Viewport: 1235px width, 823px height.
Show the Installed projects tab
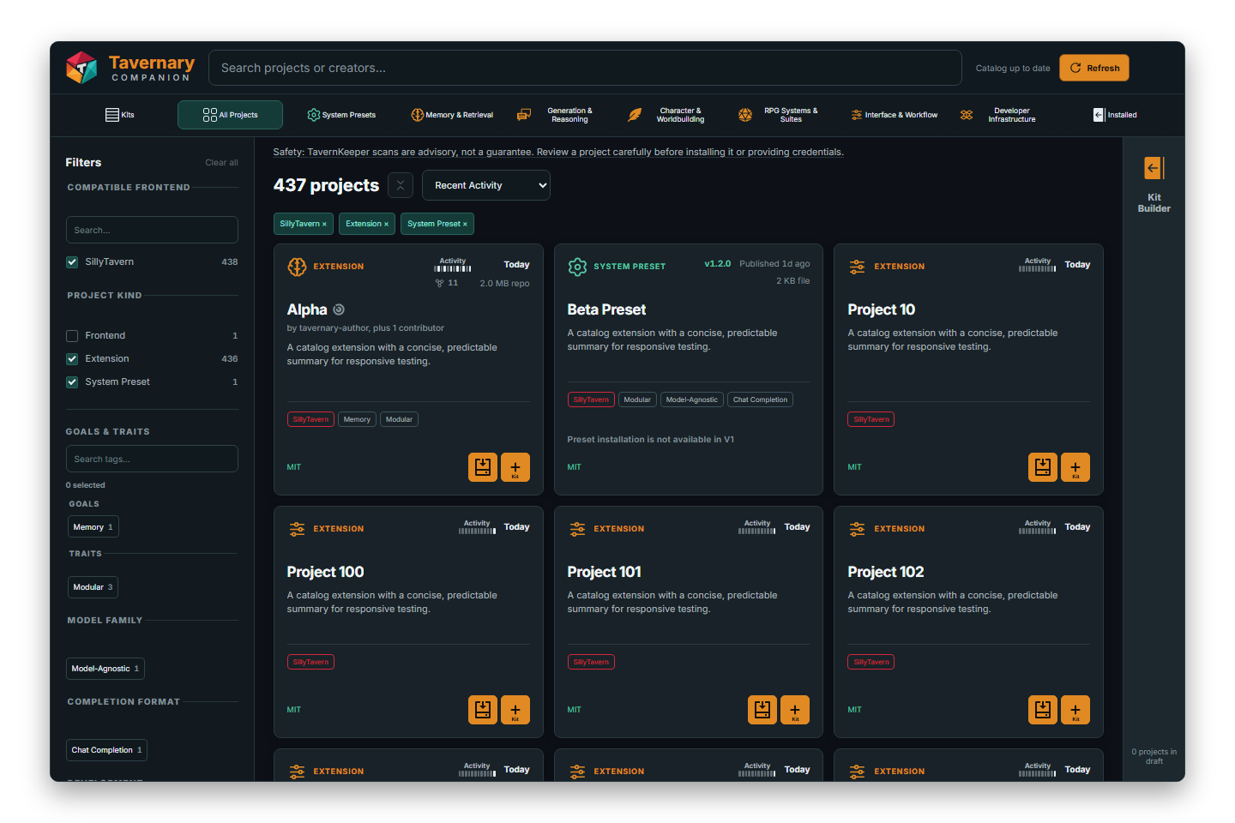click(x=1115, y=115)
